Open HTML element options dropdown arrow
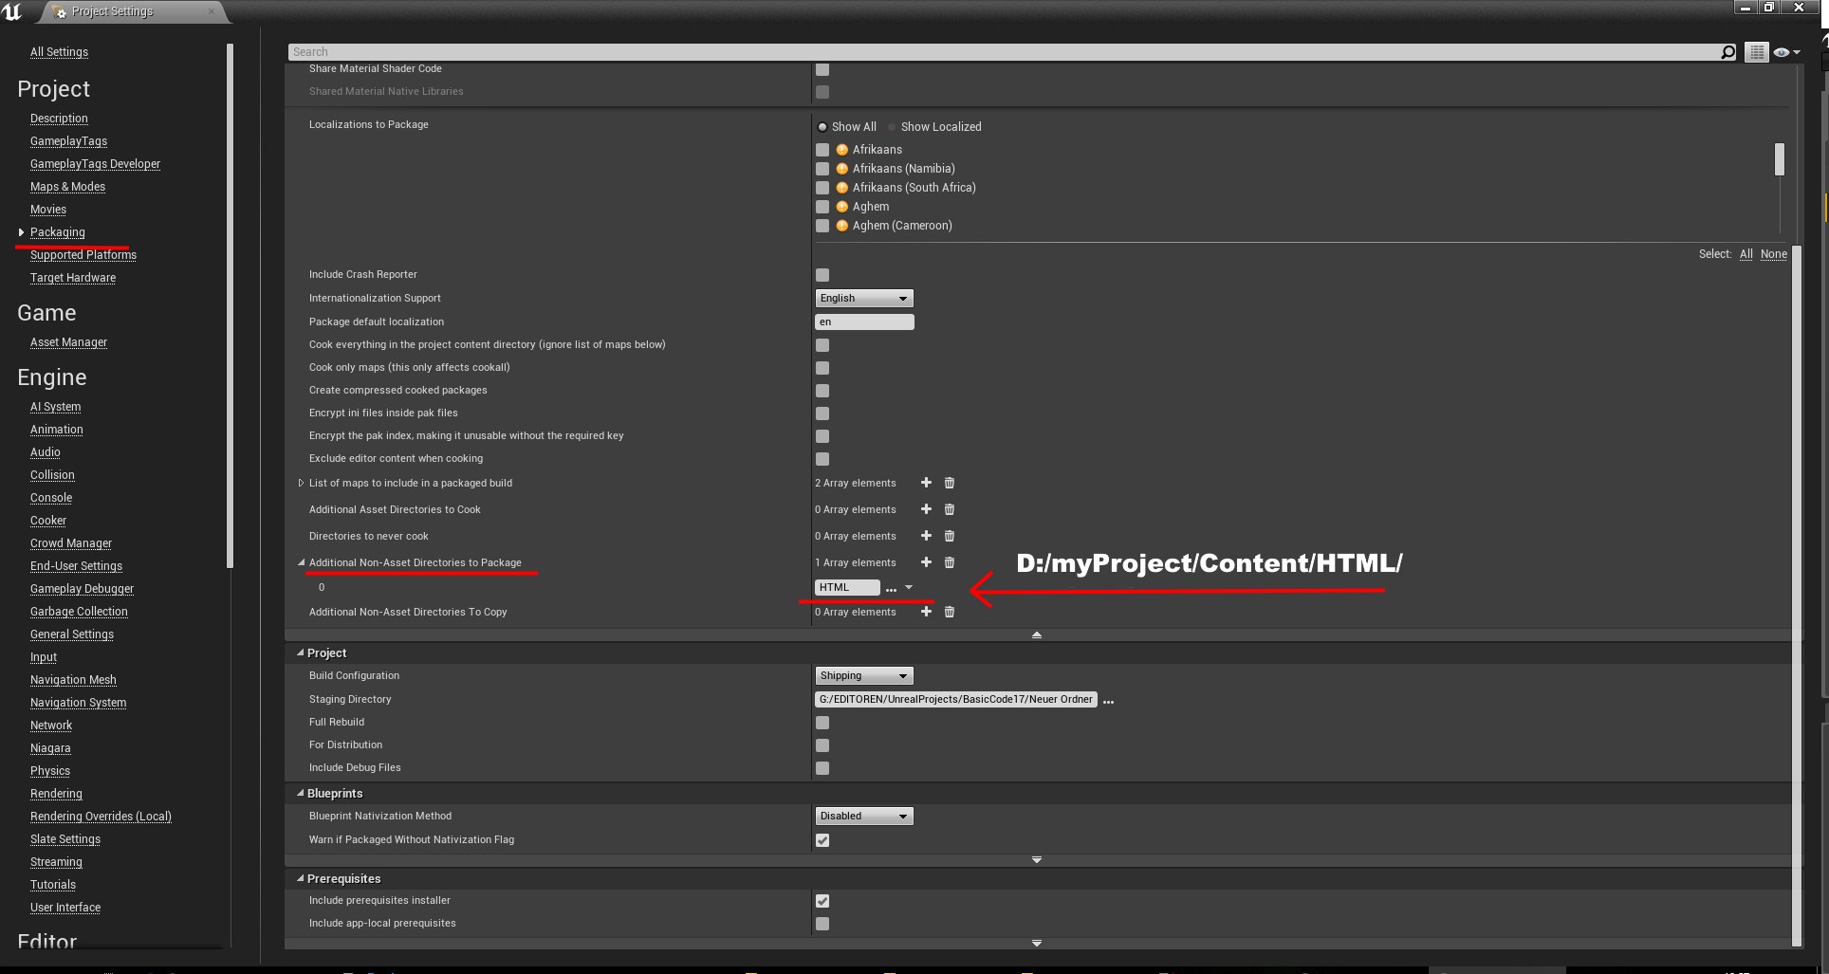Image resolution: width=1829 pixels, height=974 pixels. (x=909, y=588)
